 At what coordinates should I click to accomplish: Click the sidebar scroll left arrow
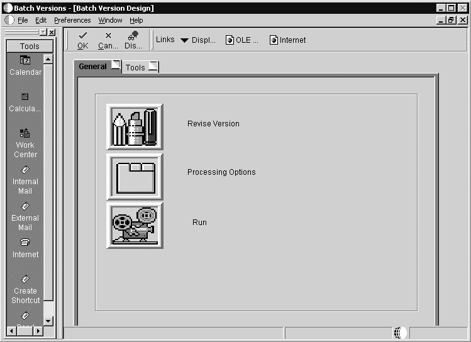tap(11, 331)
